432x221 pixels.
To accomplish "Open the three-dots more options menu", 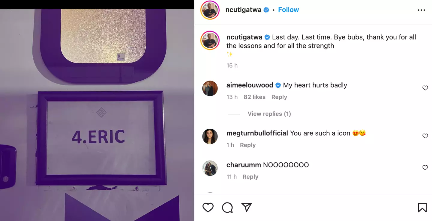I will coord(421,10).
